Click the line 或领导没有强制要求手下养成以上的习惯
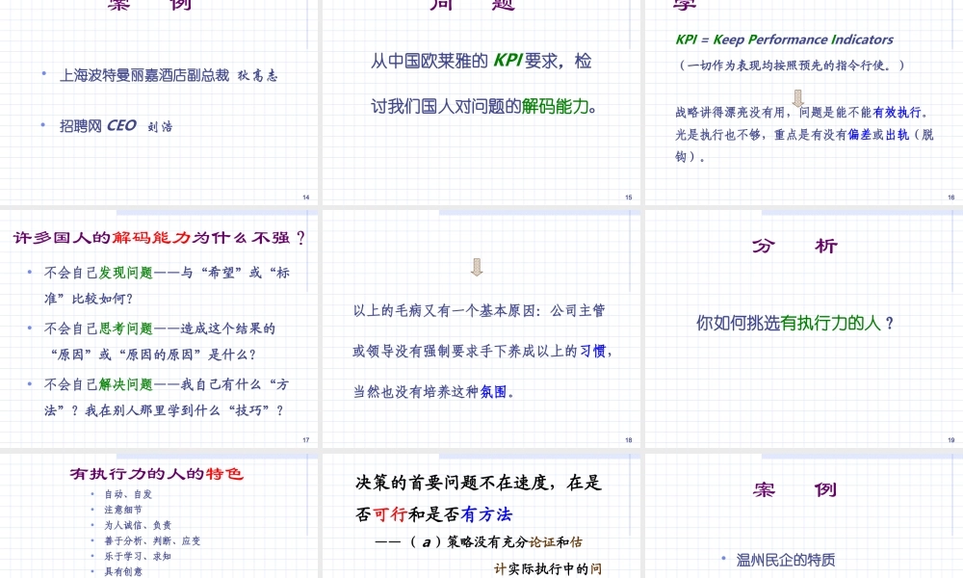The width and height of the screenshot is (963, 578). click(x=482, y=352)
